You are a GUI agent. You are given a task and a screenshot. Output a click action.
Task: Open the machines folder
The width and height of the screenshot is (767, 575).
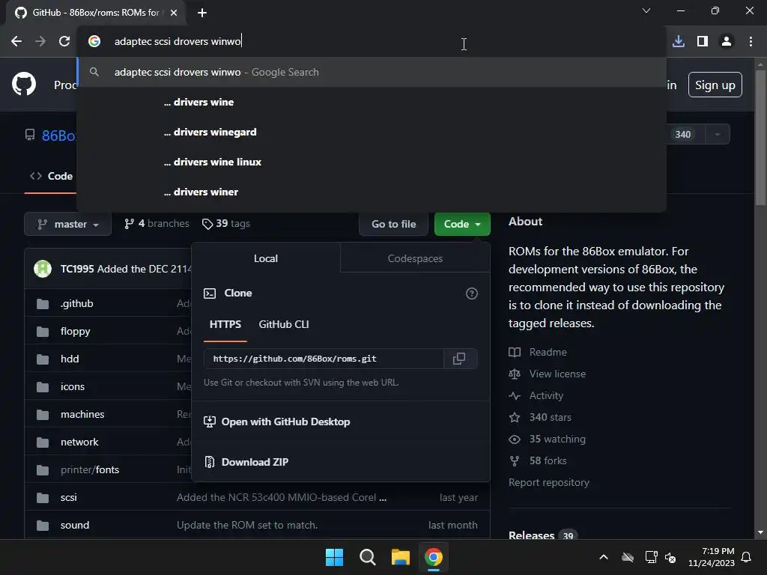tap(82, 414)
